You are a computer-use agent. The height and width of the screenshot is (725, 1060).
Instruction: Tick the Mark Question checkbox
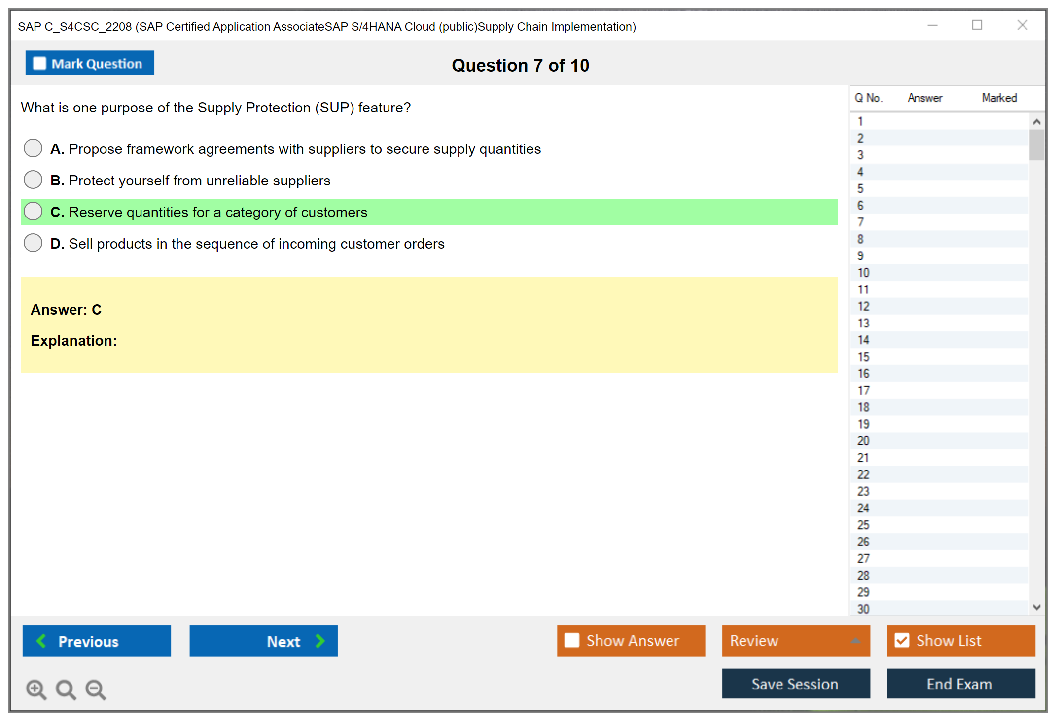[x=39, y=63]
